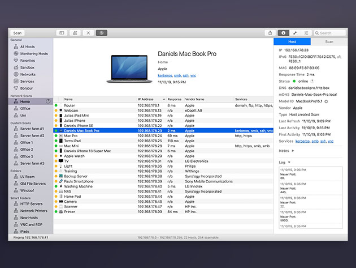Click Mac Mini green status dot

pyautogui.click(x=56, y=146)
